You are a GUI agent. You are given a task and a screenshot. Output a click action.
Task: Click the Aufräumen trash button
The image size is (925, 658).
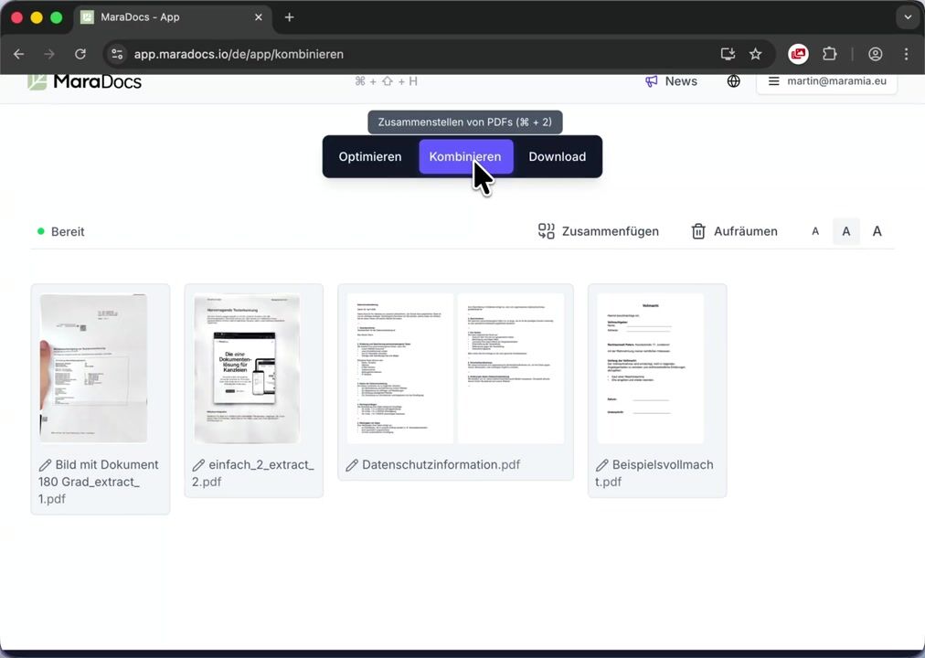(x=734, y=231)
